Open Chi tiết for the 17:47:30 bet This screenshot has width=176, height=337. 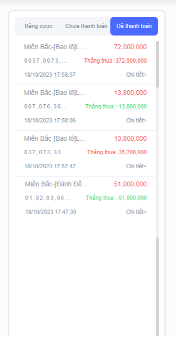136,212
